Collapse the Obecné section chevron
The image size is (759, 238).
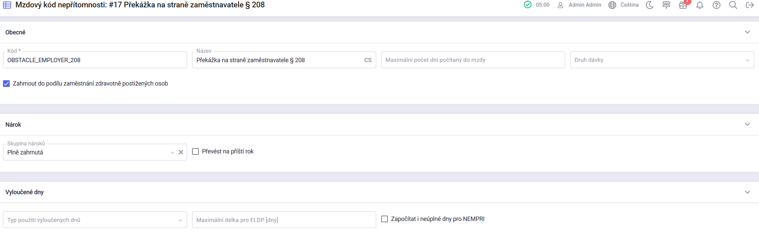[747, 32]
